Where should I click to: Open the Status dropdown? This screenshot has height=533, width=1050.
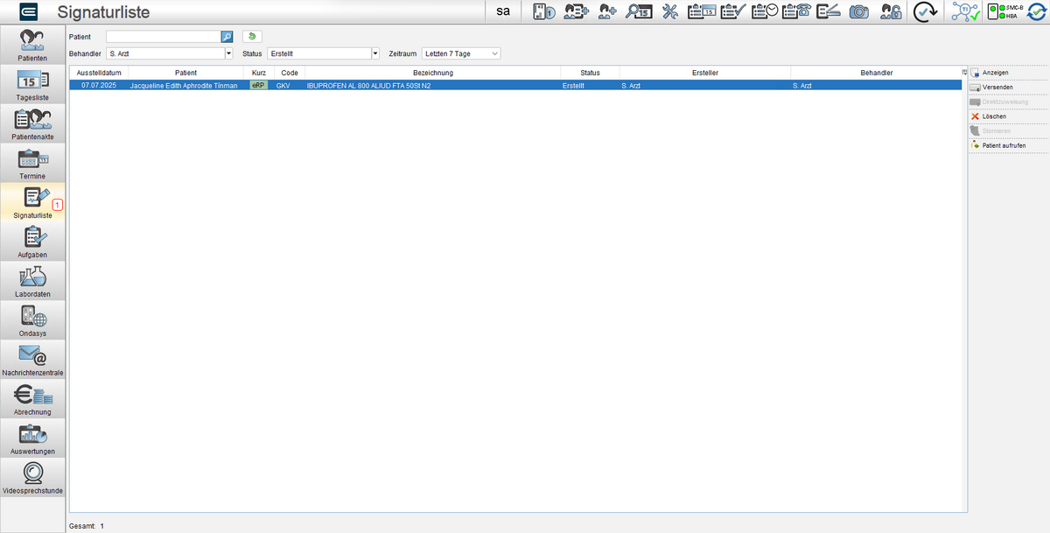click(375, 53)
